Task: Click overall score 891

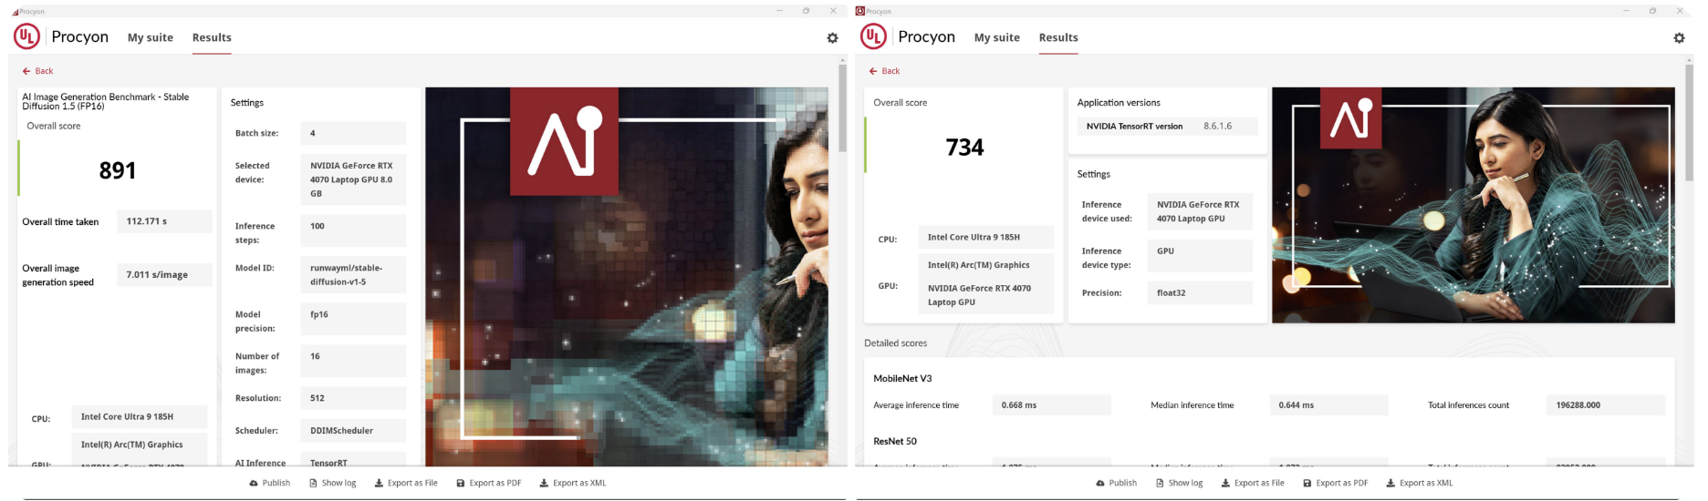Action: (x=117, y=170)
